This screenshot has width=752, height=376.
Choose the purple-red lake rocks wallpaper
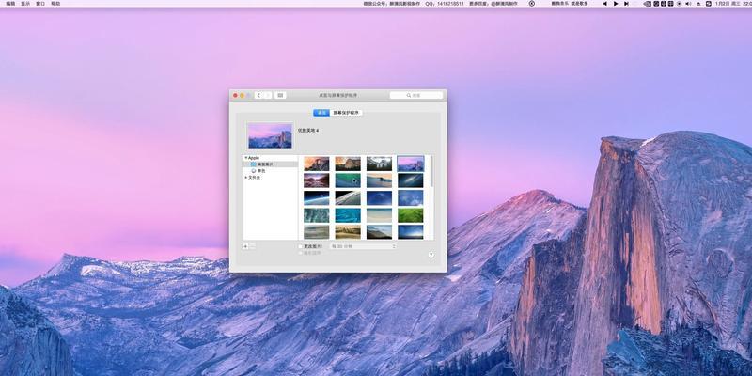tap(317, 180)
